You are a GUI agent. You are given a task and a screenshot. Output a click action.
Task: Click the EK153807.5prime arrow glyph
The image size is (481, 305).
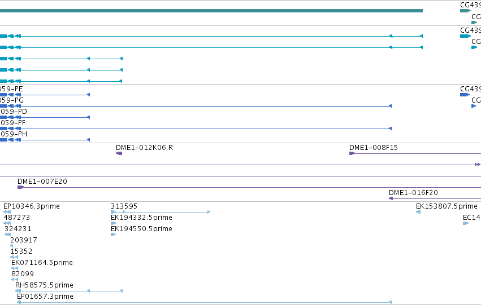click(418, 212)
